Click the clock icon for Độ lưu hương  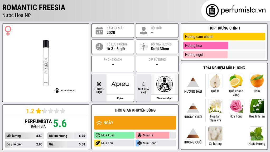click(x=99, y=47)
